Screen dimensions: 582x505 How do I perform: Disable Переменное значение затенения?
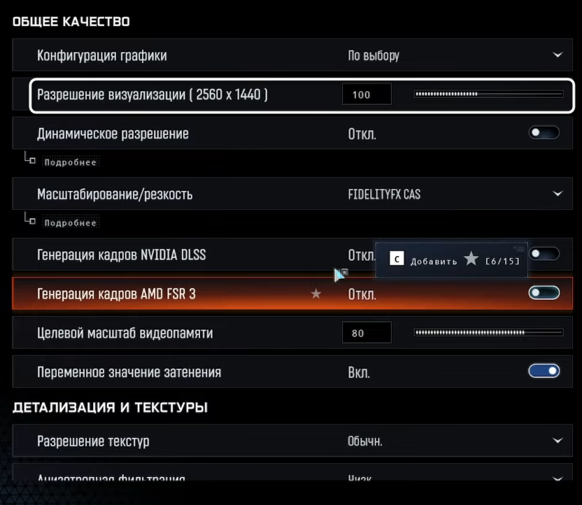coord(543,371)
